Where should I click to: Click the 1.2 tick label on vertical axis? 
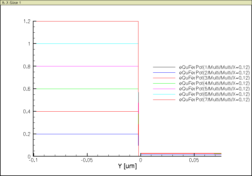pos(27,21)
